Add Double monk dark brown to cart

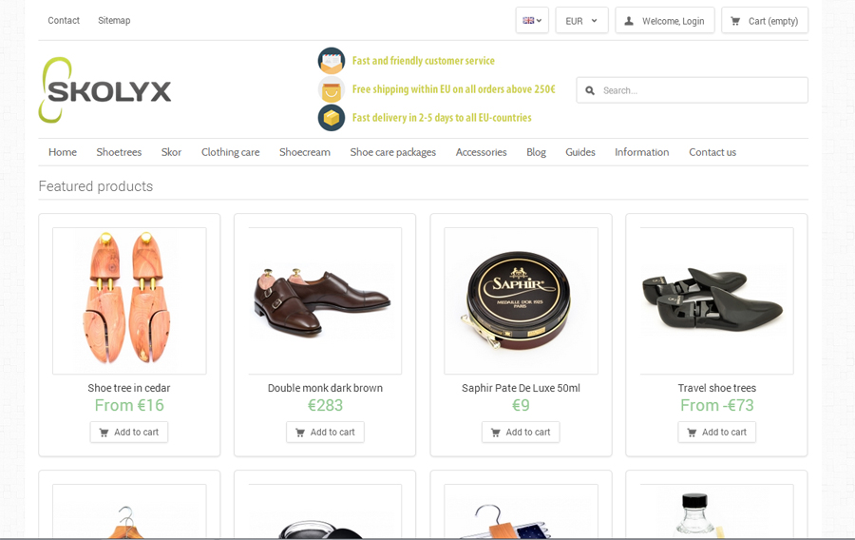325,432
